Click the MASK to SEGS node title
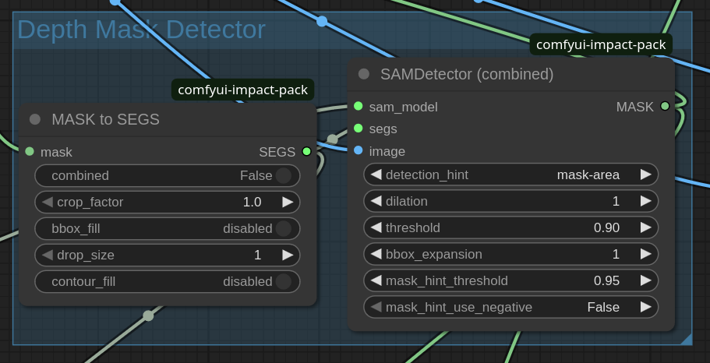 105,119
